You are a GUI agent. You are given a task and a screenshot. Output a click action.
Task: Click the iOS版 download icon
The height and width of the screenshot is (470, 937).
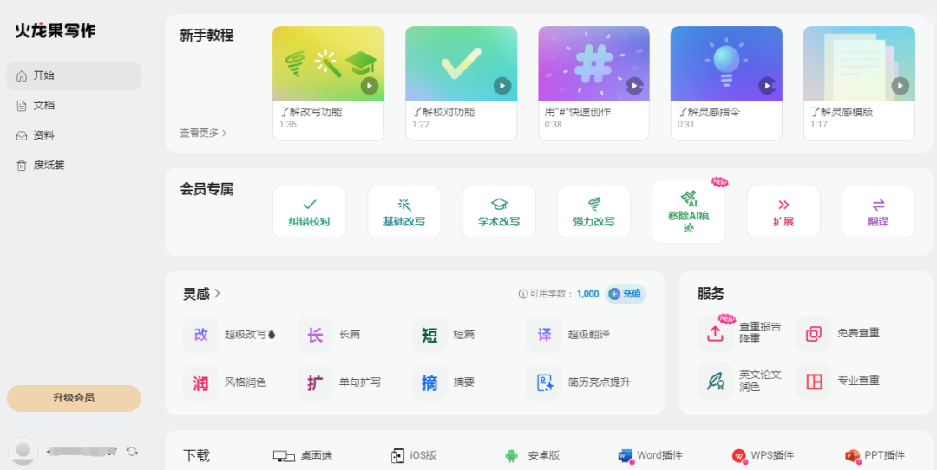click(397, 455)
